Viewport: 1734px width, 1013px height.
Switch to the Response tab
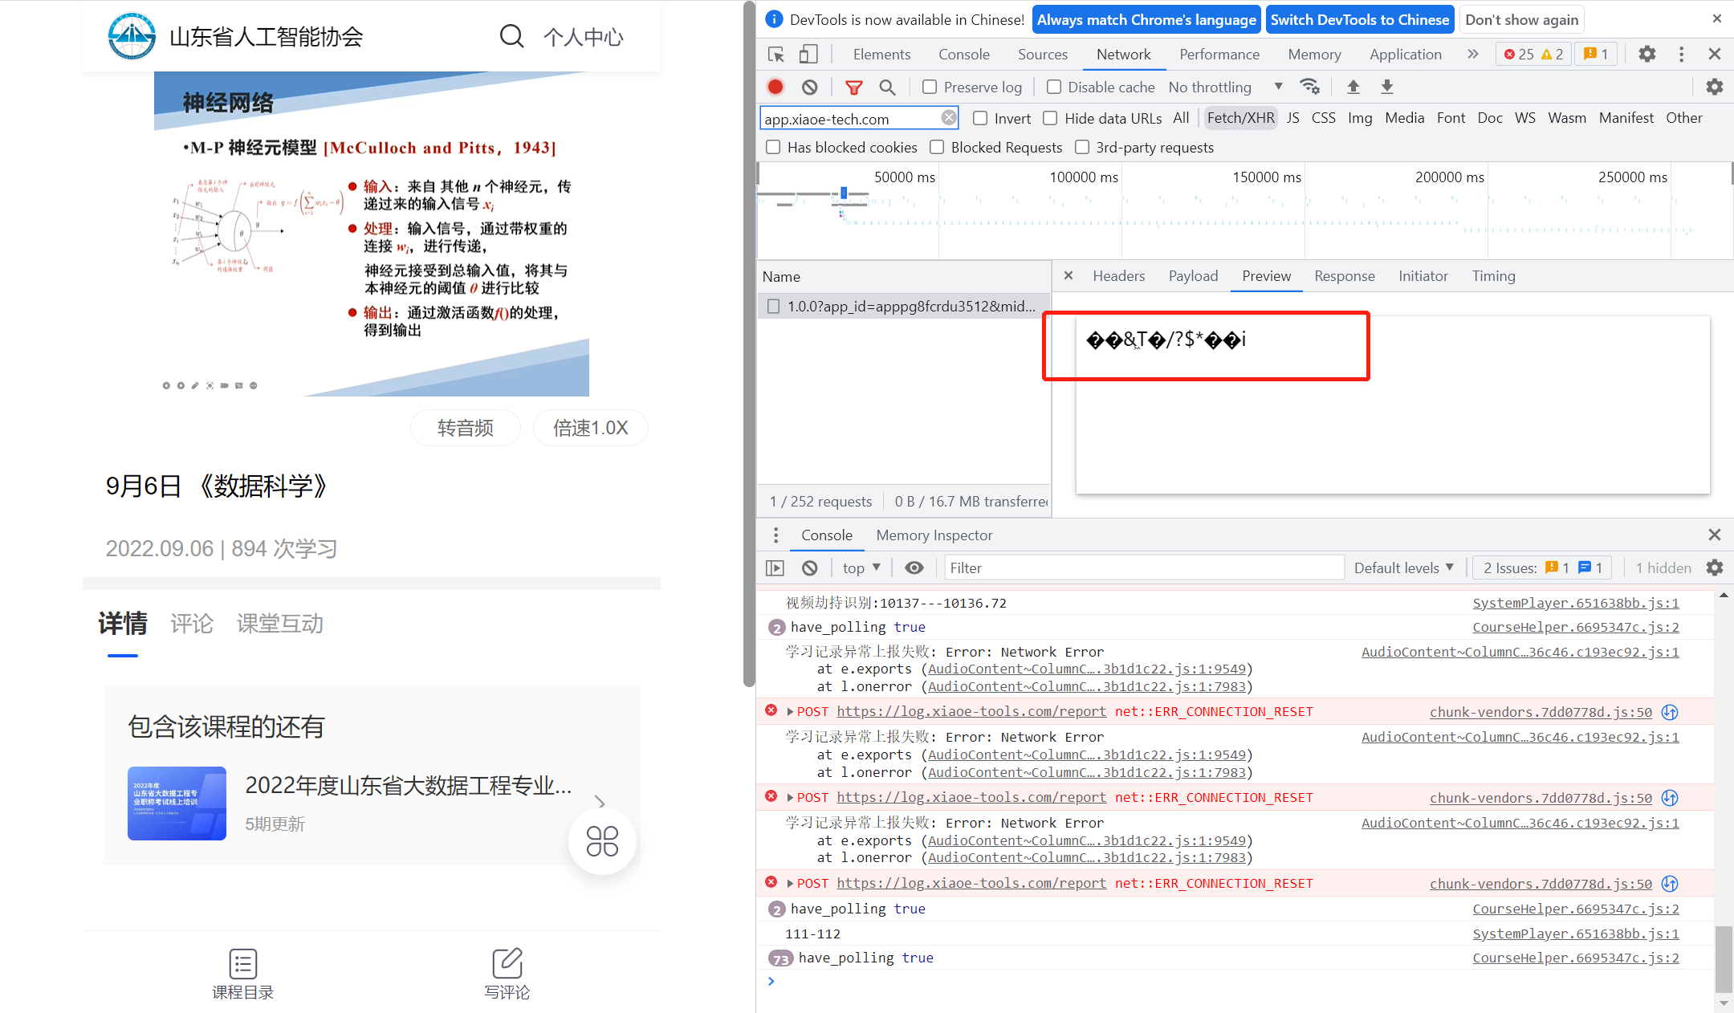(x=1344, y=276)
